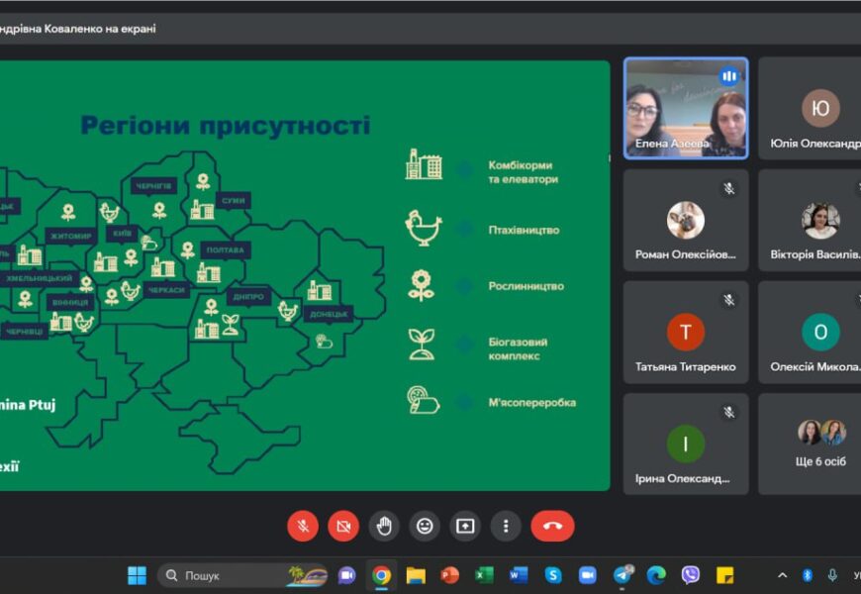Viewport: 861px width, 594px height.
Task: Select Елена Азеева's video tile
Action: pyautogui.click(x=686, y=108)
